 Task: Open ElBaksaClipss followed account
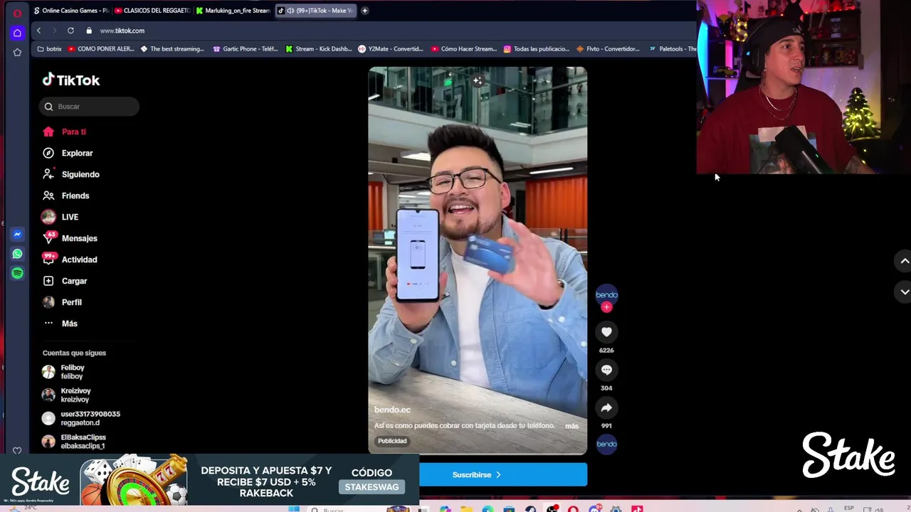pyautogui.click(x=74, y=442)
